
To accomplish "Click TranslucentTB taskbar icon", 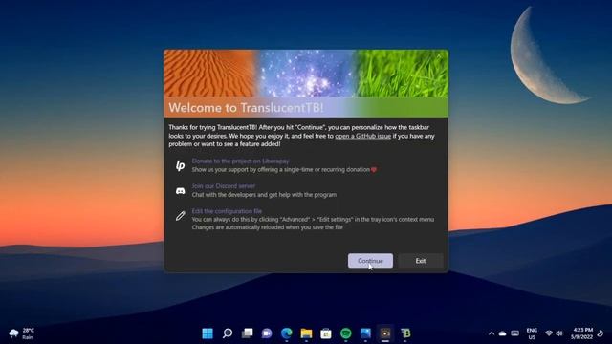I will 405,333.
